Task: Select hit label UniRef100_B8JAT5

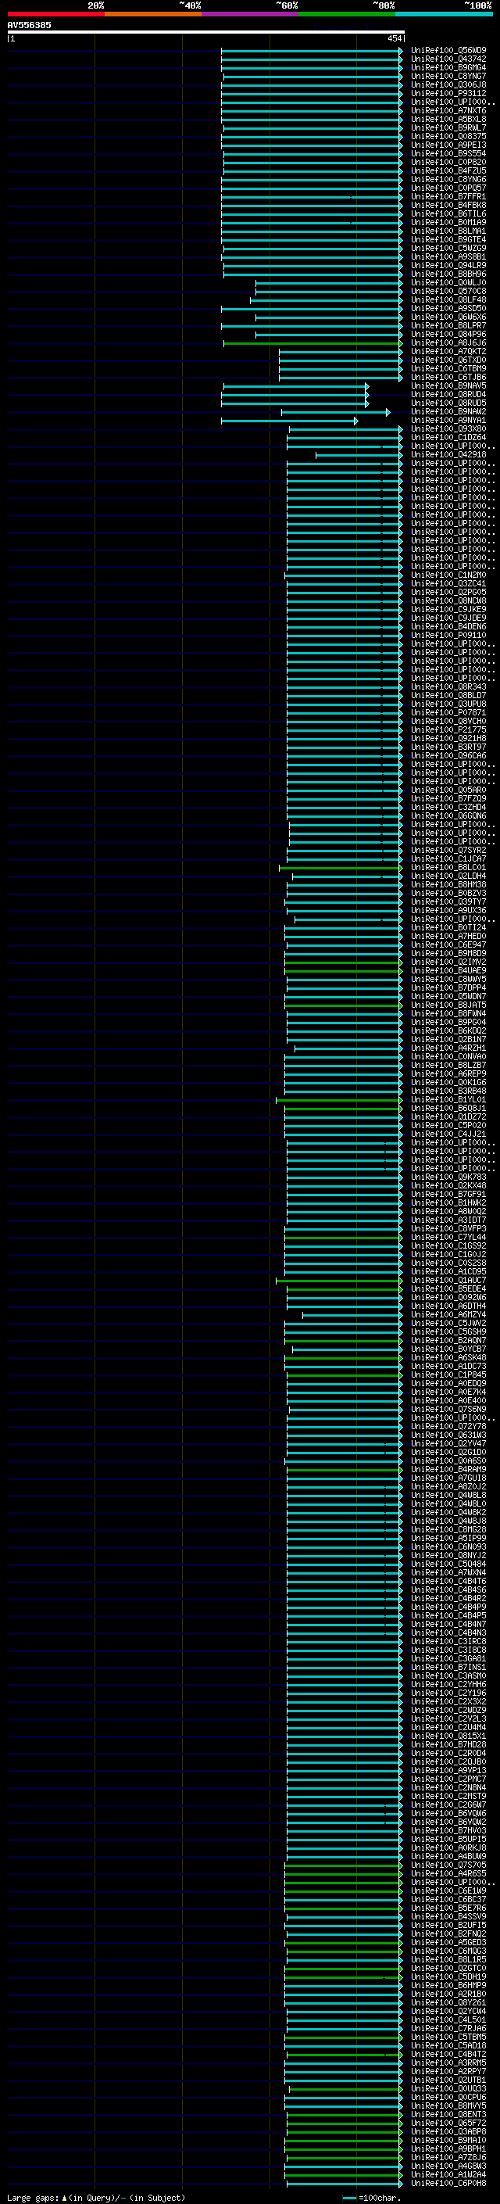Action: (x=448, y=1005)
